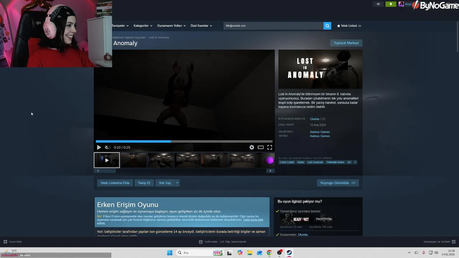The image size is (459, 258).
Task: Click the Lost in Anomaly capsule image
Action: click(320, 69)
